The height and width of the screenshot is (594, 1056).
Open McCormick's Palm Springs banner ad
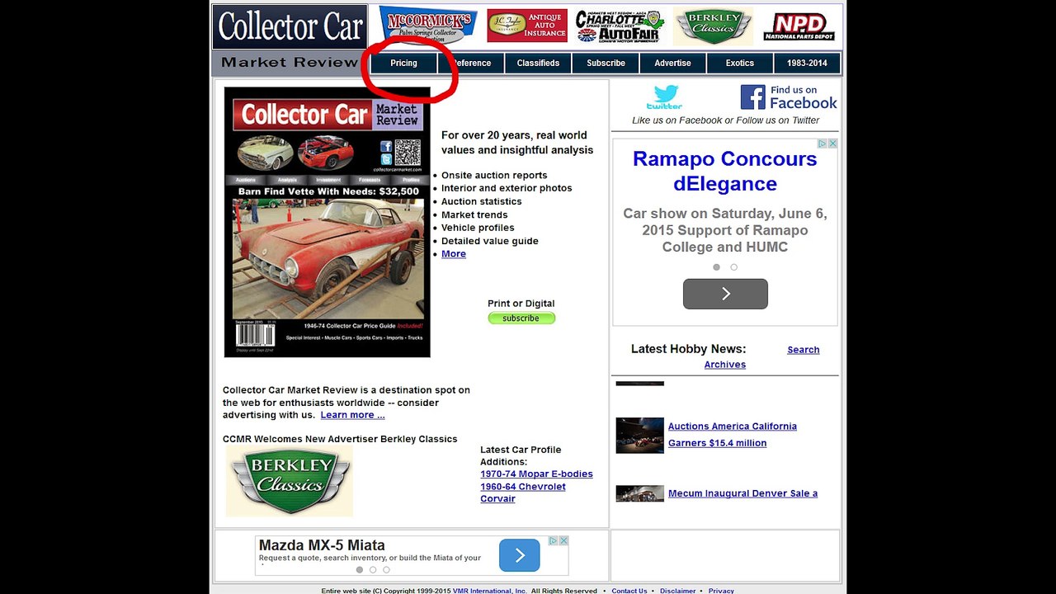click(428, 26)
